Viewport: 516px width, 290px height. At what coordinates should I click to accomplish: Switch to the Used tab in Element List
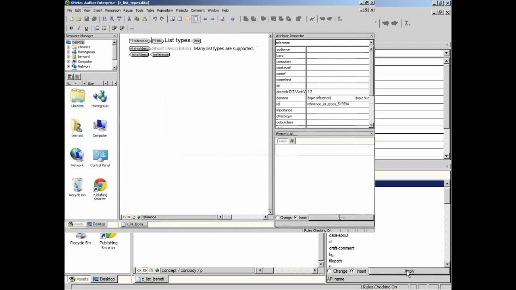tap(283, 141)
